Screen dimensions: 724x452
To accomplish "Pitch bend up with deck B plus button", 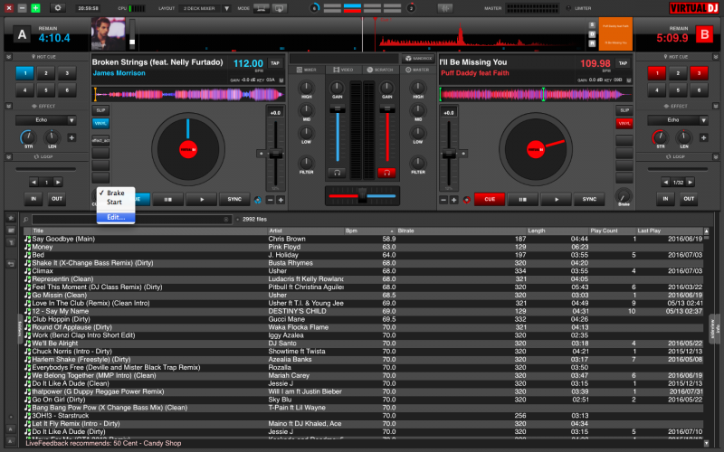I will 454,200.
